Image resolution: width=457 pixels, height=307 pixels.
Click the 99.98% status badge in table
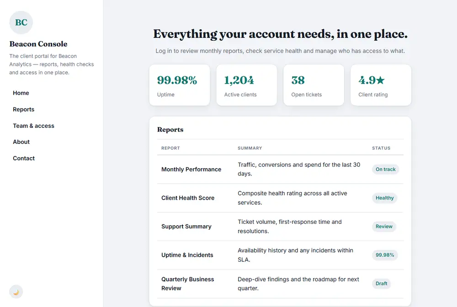pos(385,255)
